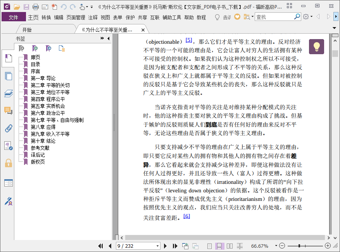The image size is (340, 252).
Task: Jump to bookmark 序言
Action: [35, 71]
